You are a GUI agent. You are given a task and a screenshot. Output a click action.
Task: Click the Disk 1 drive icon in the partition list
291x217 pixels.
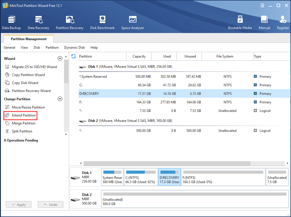click(83, 67)
